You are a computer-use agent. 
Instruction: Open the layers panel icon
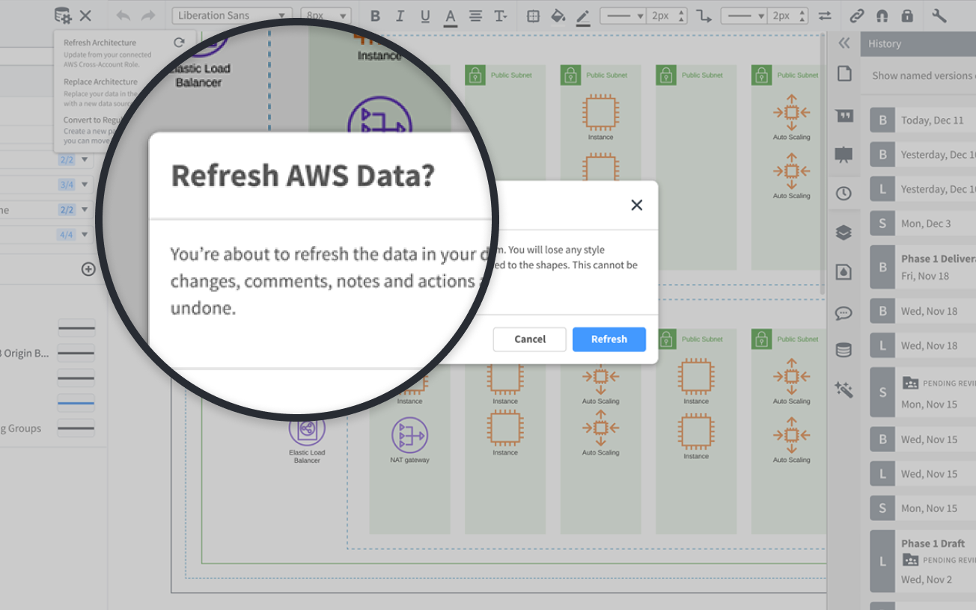844,232
